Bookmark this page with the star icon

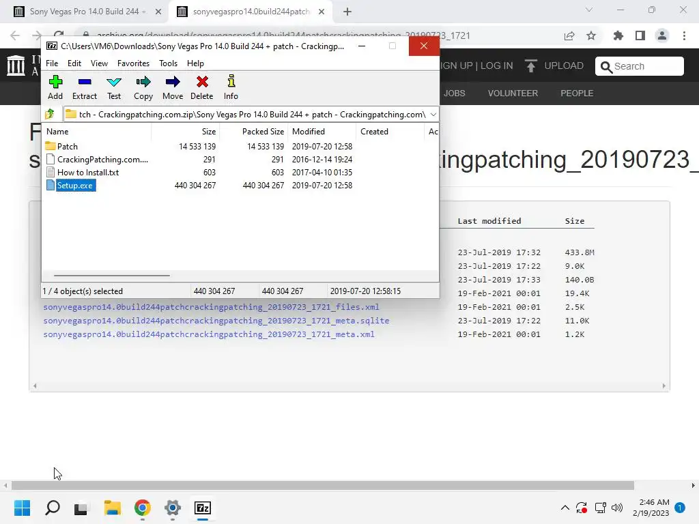(x=591, y=35)
